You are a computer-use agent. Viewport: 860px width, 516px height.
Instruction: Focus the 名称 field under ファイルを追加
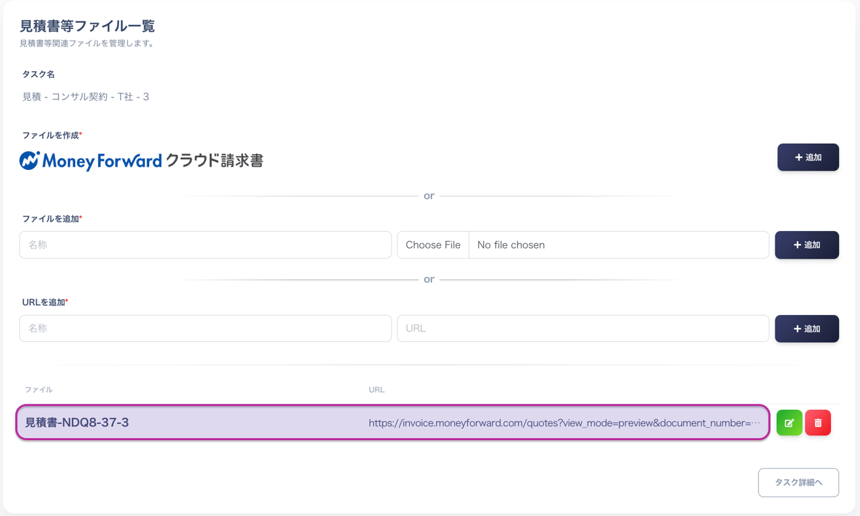click(206, 245)
